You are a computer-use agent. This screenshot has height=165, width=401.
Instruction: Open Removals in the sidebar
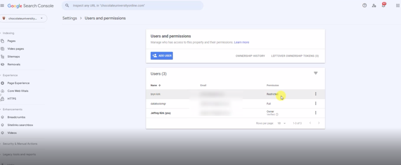[14, 64]
